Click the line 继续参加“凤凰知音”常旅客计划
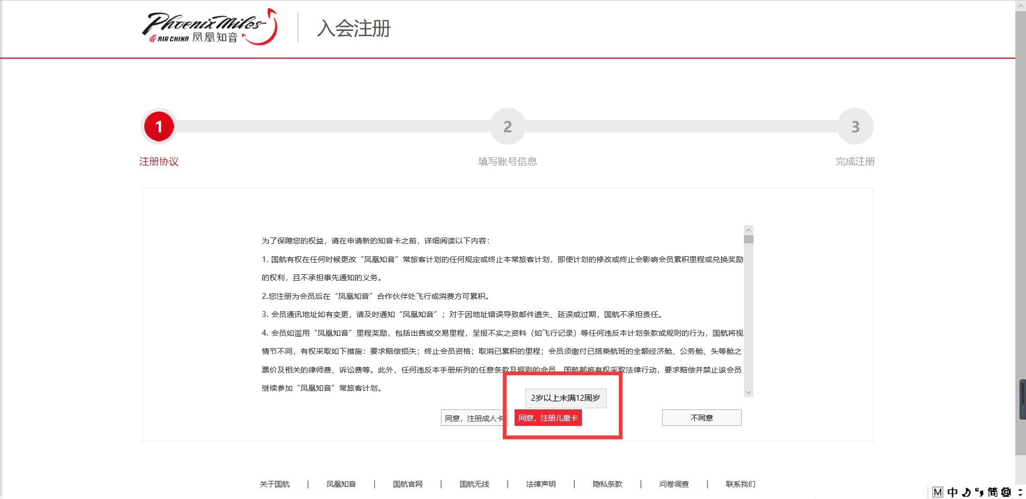The height and width of the screenshot is (499, 1026). pyautogui.click(x=322, y=388)
